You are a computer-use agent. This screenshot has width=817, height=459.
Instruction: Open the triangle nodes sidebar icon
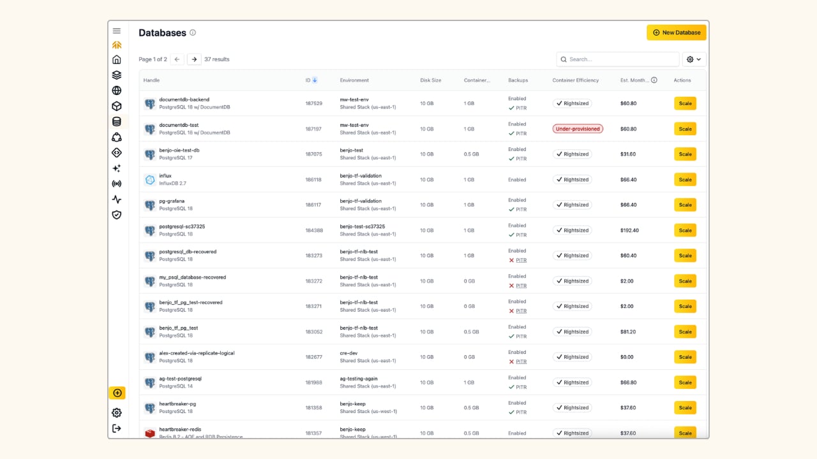coord(117,137)
